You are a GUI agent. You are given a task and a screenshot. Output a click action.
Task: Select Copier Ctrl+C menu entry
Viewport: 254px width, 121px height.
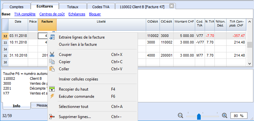point(93,62)
